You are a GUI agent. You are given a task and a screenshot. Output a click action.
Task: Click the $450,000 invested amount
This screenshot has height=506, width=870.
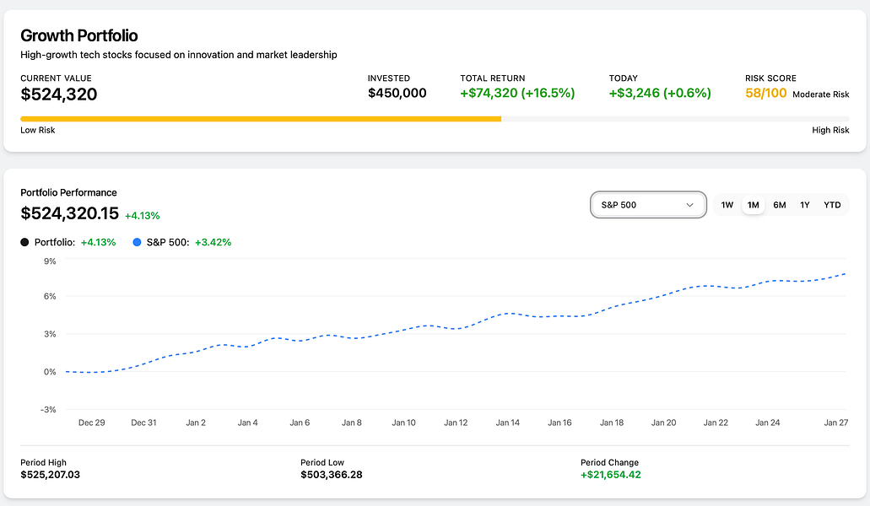coord(397,94)
